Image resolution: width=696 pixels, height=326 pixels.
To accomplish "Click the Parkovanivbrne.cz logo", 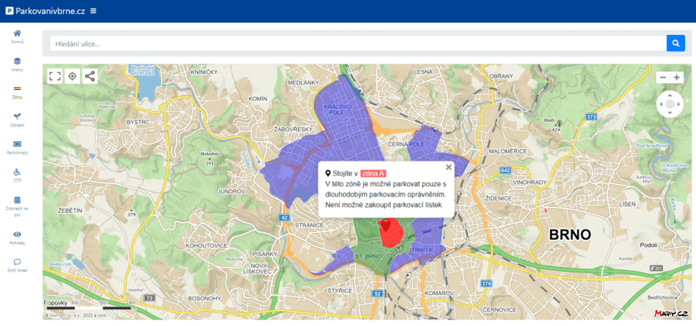I will 45,11.
